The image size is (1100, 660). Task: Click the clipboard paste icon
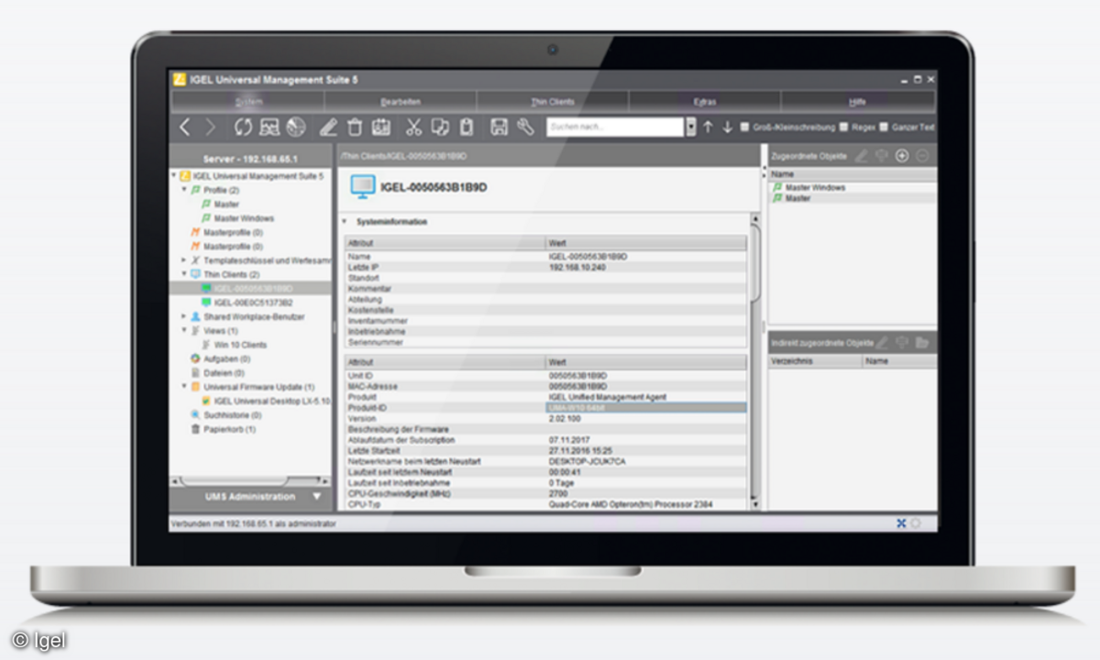point(466,127)
